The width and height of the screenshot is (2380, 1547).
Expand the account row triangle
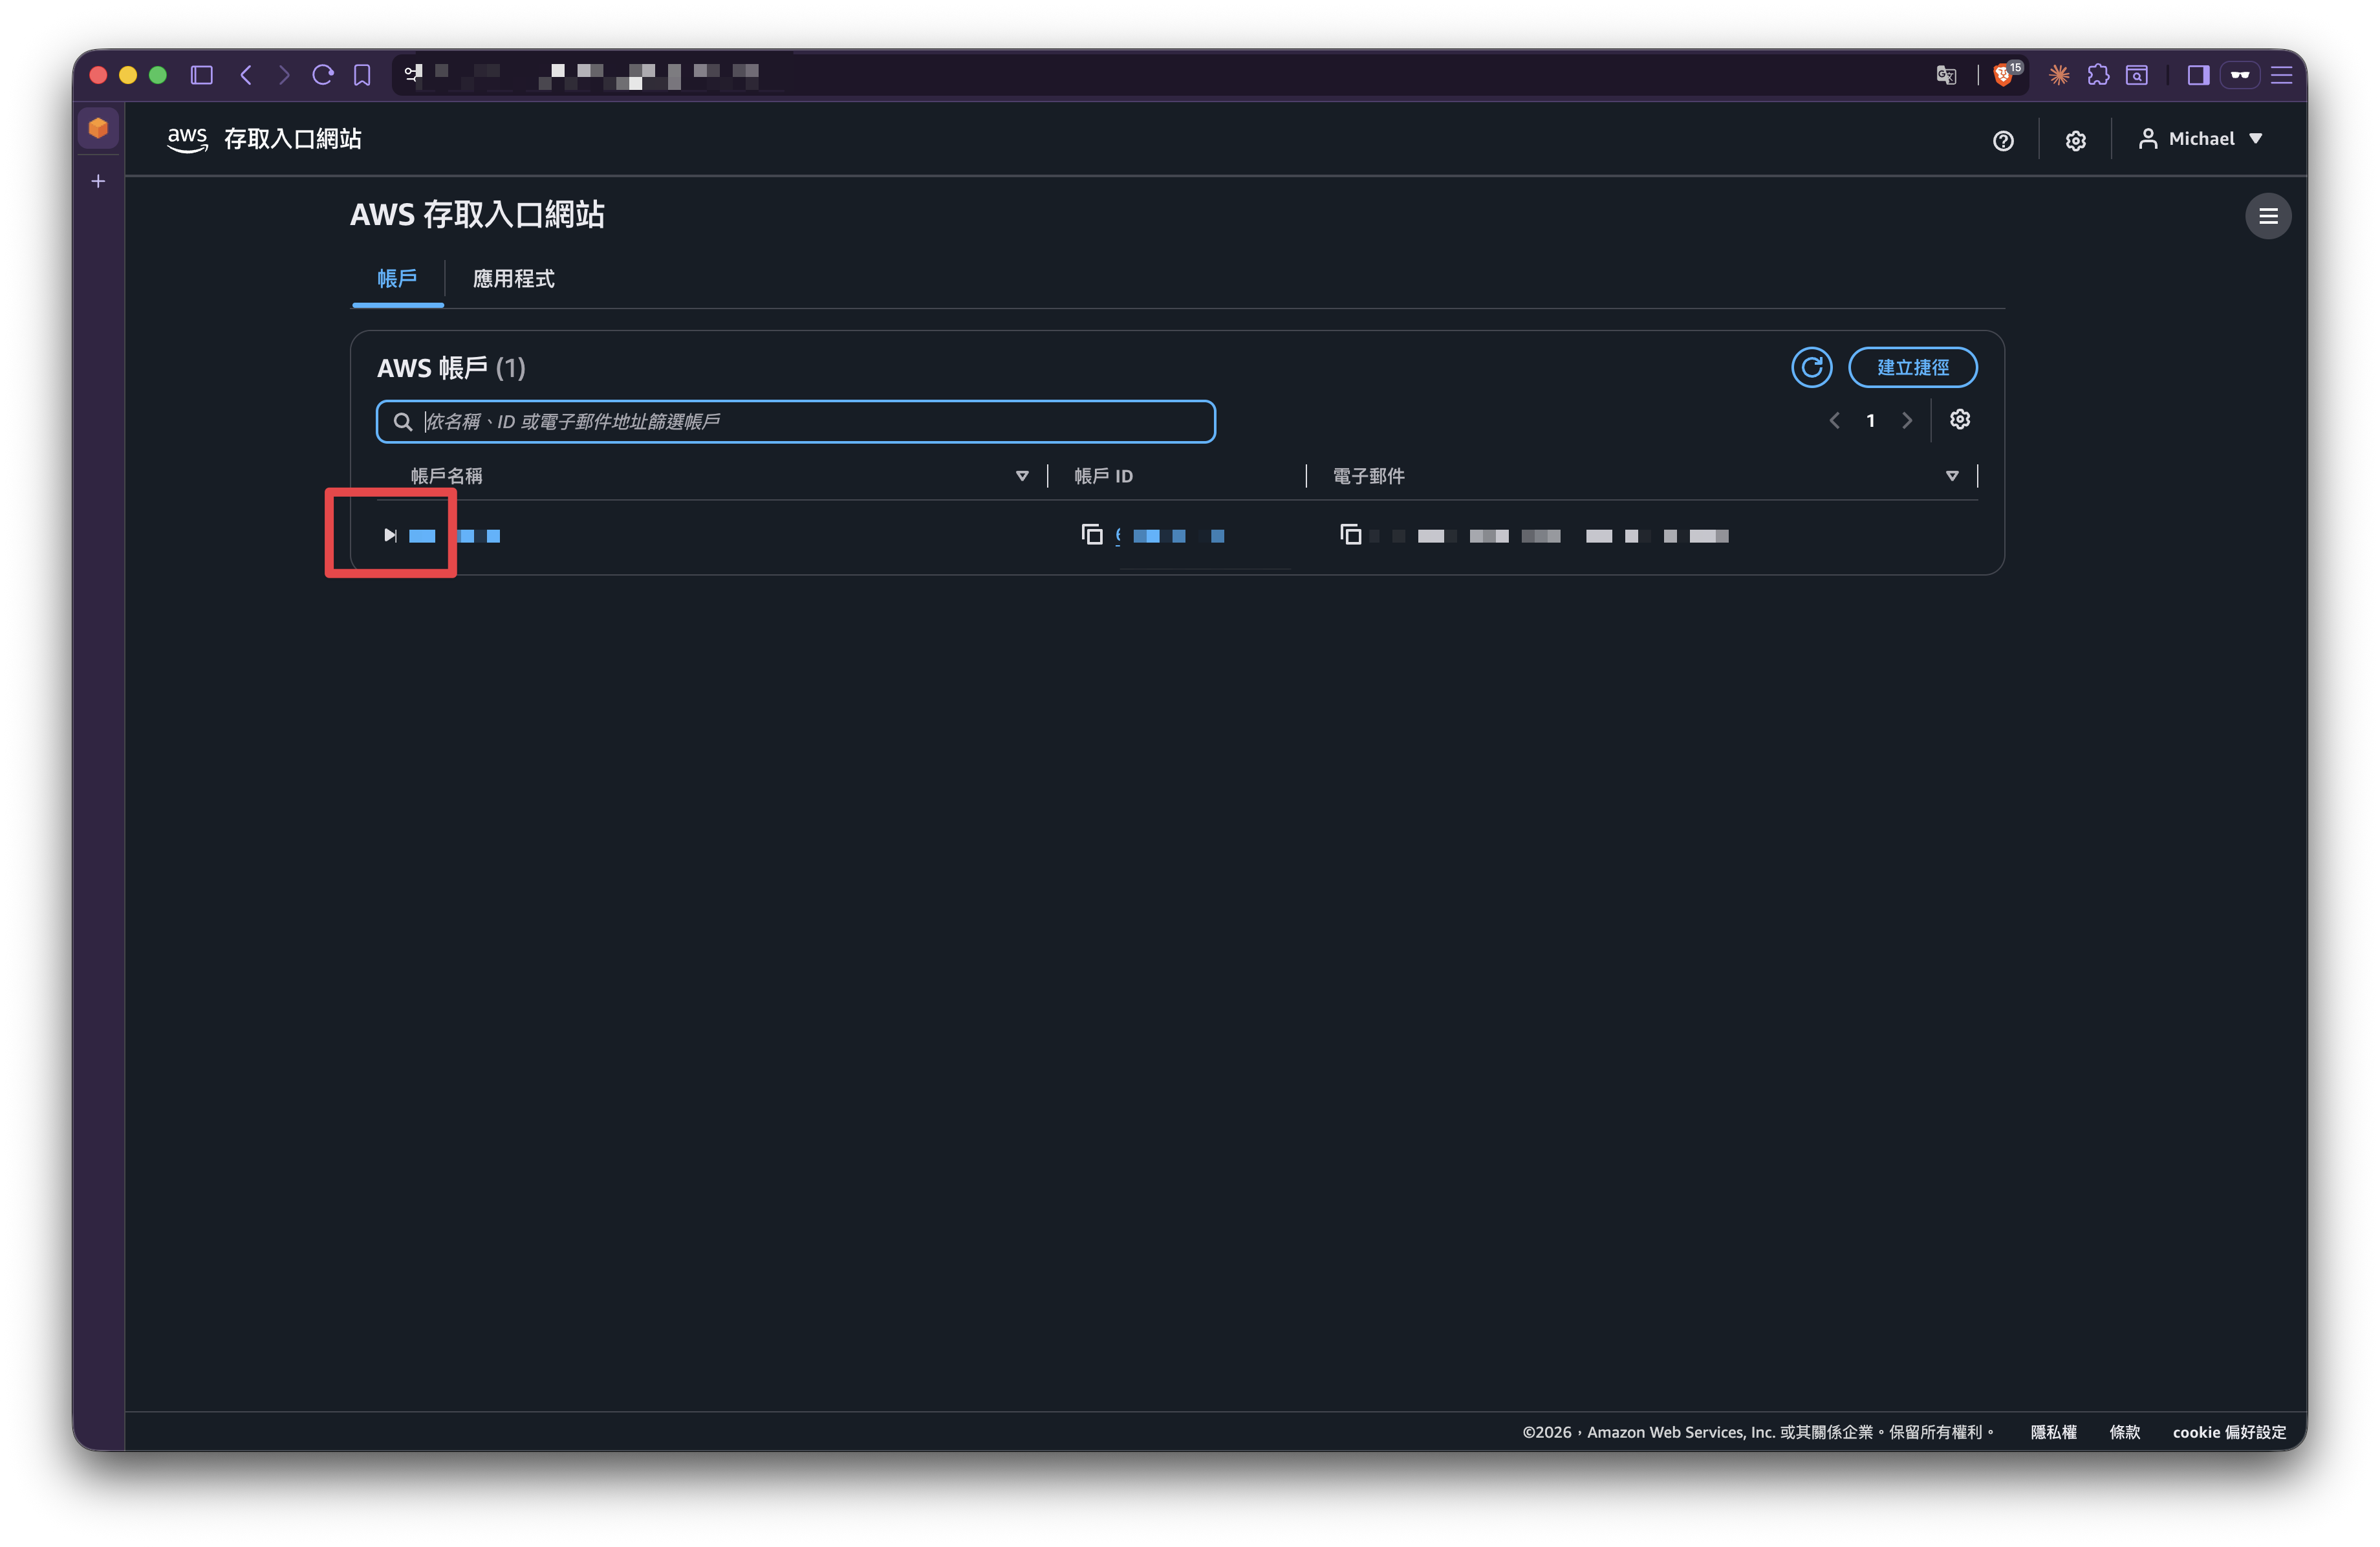point(390,536)
